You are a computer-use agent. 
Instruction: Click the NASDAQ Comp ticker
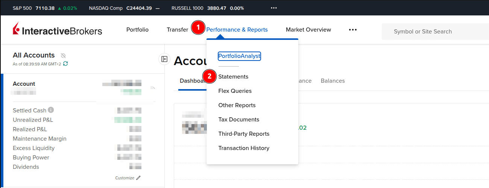[124, 8]
